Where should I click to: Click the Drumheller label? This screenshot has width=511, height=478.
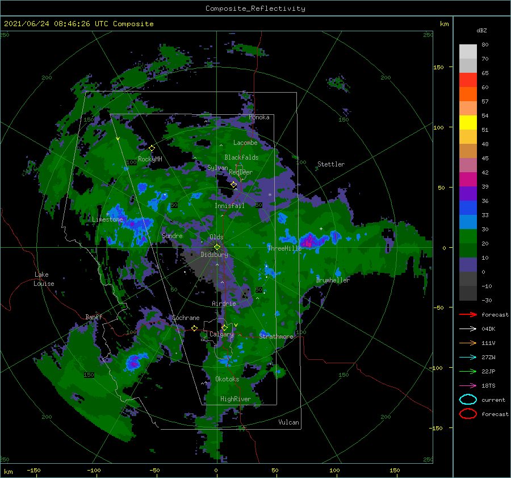(333, 280)
